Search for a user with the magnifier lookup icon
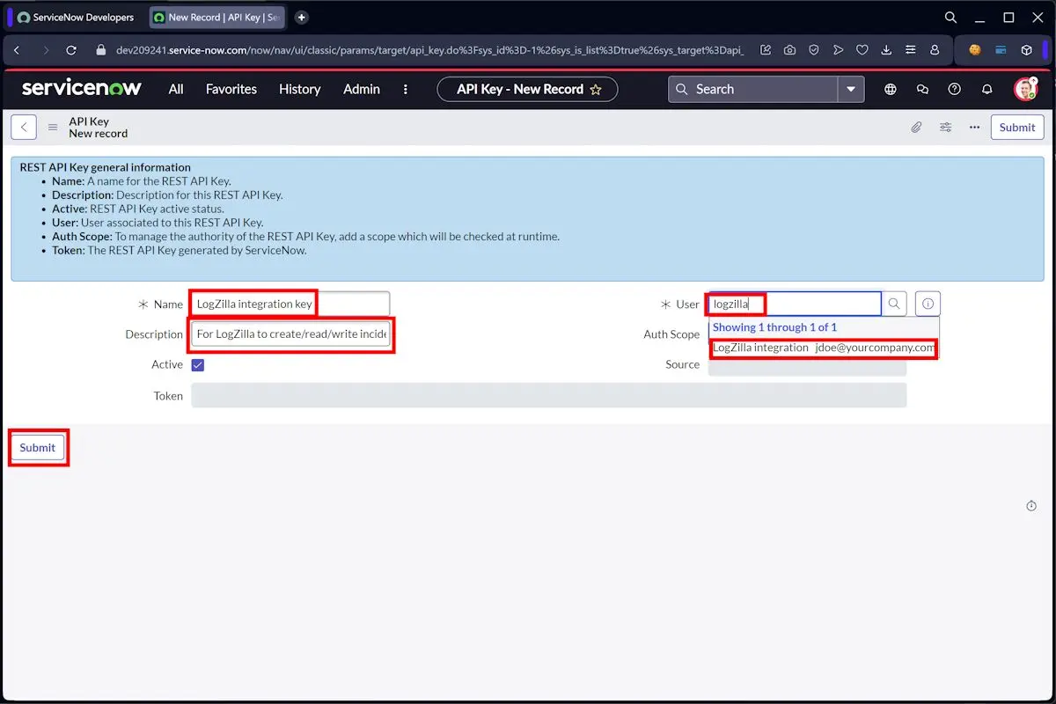This screenshot has width=1056, height=704. (x=894, y=303)
